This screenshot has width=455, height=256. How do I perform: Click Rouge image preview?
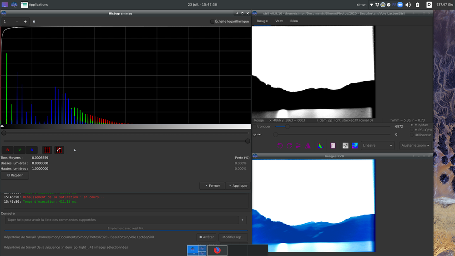click(313, 72)
